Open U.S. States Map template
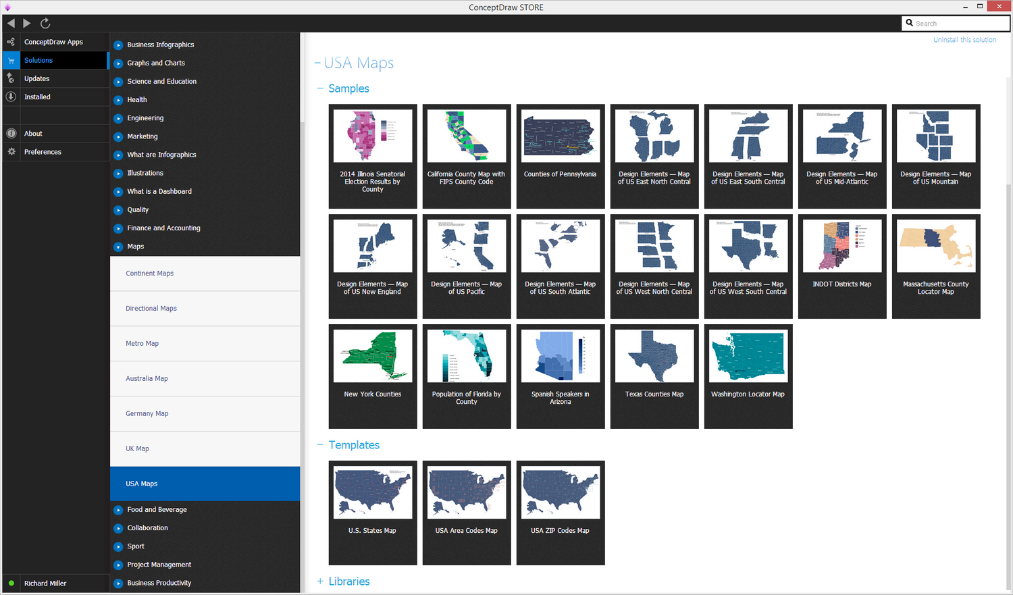The image size is (1013, 595). point(373,513)
